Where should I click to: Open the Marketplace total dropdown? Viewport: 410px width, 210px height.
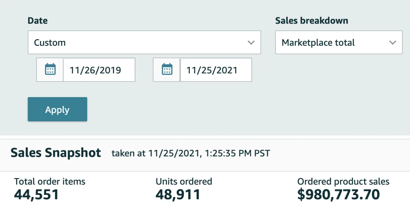(338, 43)
